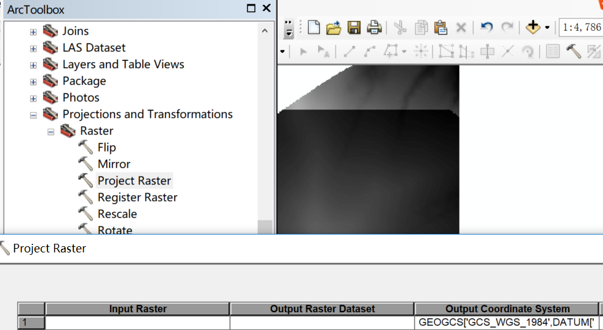This screenshot has height=330, width=603.
Task: Choose the Straight Segment tool
Action: point(349,51)
